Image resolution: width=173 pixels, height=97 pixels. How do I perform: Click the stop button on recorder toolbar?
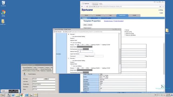pos(14,91)
